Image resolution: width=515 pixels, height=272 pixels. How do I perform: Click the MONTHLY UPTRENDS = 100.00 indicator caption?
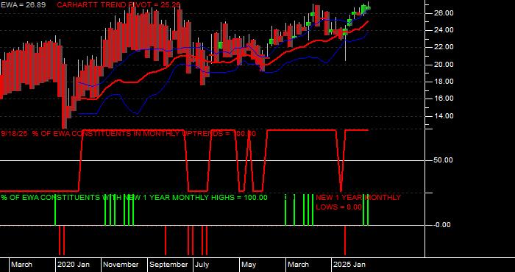coord(129,134)
